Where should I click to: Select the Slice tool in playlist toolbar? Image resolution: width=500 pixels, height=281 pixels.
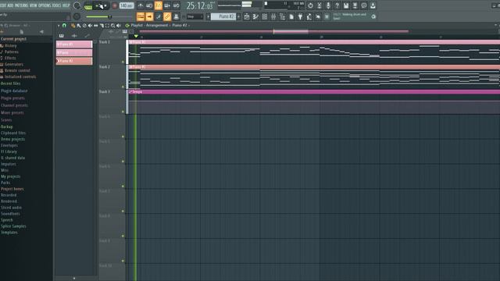102,26
